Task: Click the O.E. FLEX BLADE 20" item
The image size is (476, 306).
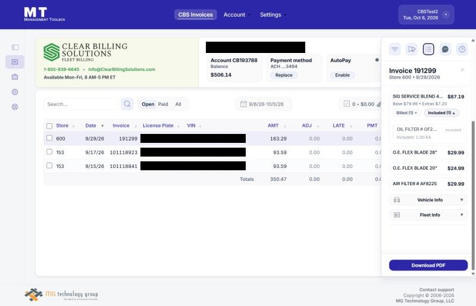Action: 428,168
